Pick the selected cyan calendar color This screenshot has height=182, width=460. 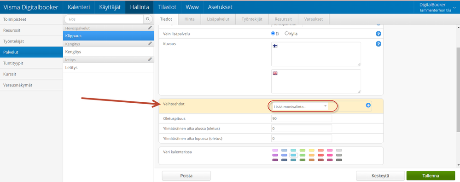tap(293, 155)
